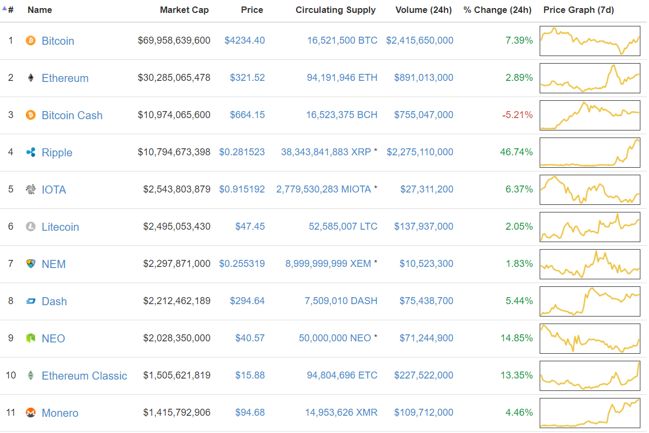The width and height of the screenshot is (649, 433).
Task: Sort by Market Cap column header
Action: 184,10
